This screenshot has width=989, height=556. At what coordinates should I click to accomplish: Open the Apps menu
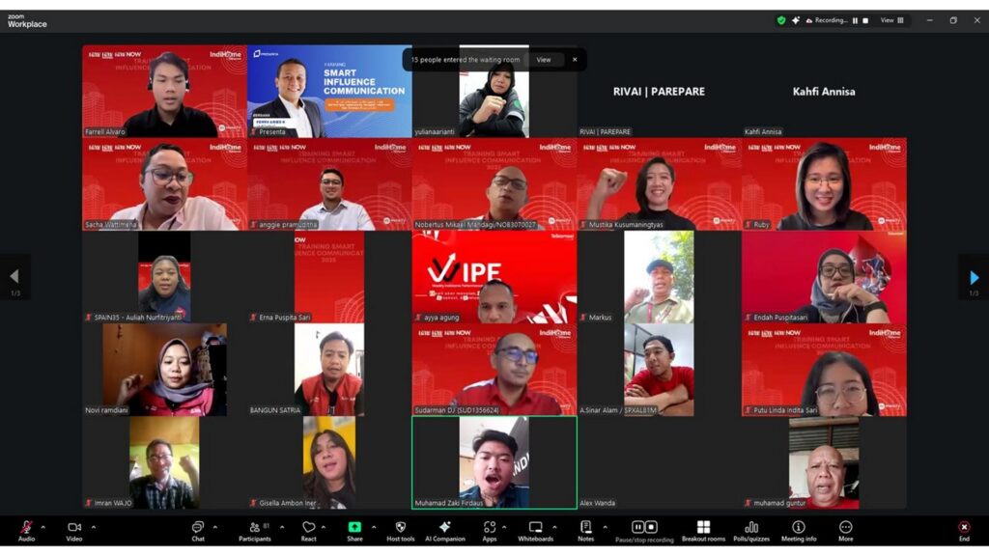[490, 530]
